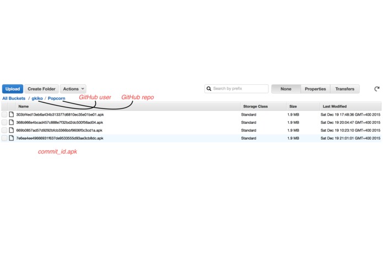Select file name starting 368b966e4bcad
This screenshot has width=383, height=272.
(x=60, y=122)
